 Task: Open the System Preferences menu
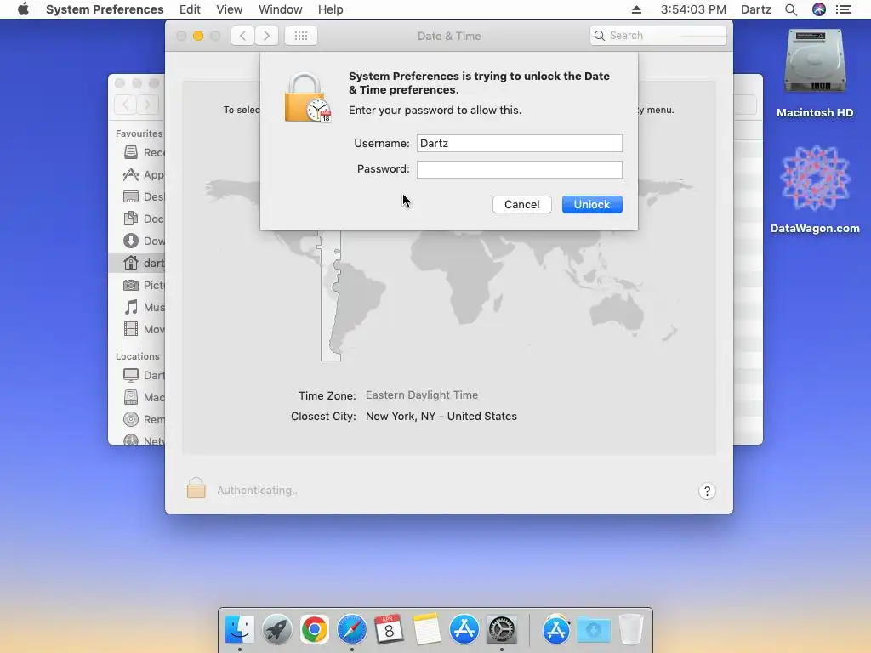tap(105, 9)
